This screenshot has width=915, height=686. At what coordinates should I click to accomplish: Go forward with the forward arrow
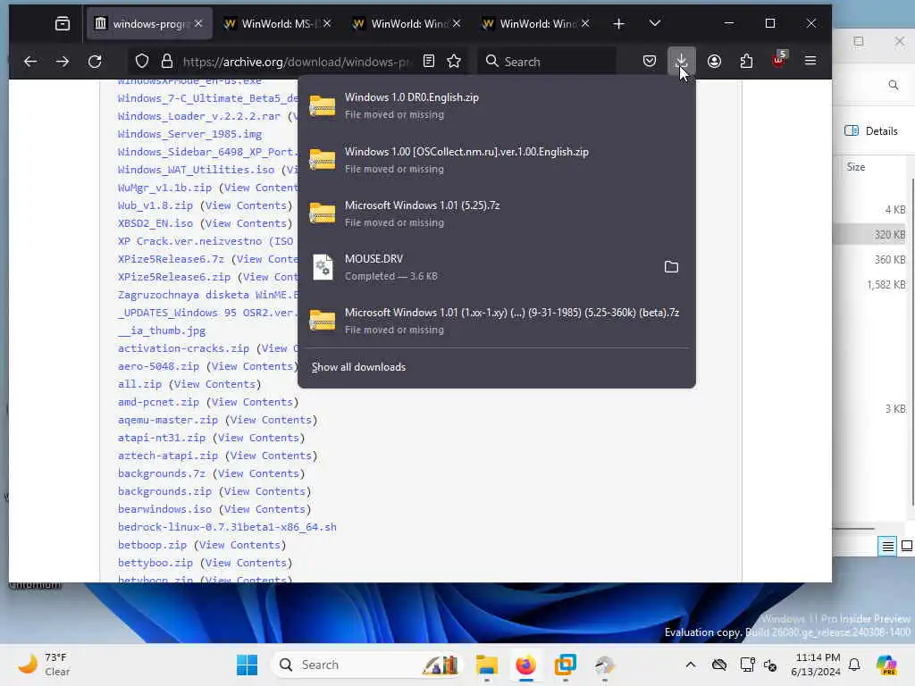(x=63, y=62)
